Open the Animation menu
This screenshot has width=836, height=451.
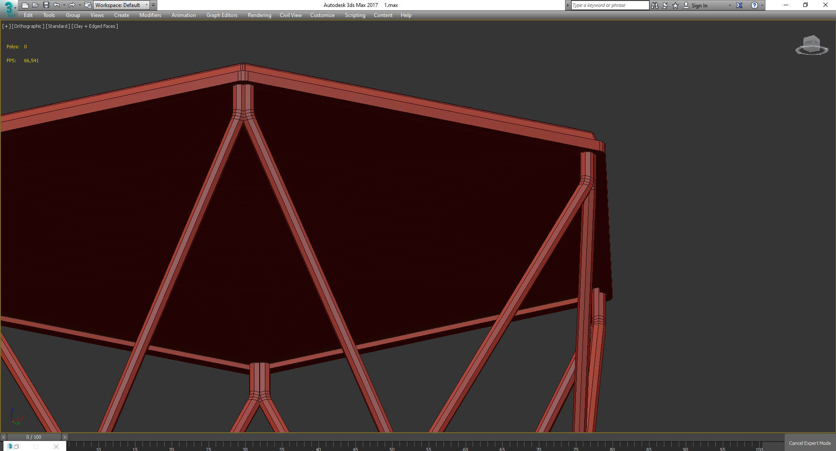point(184,15)
